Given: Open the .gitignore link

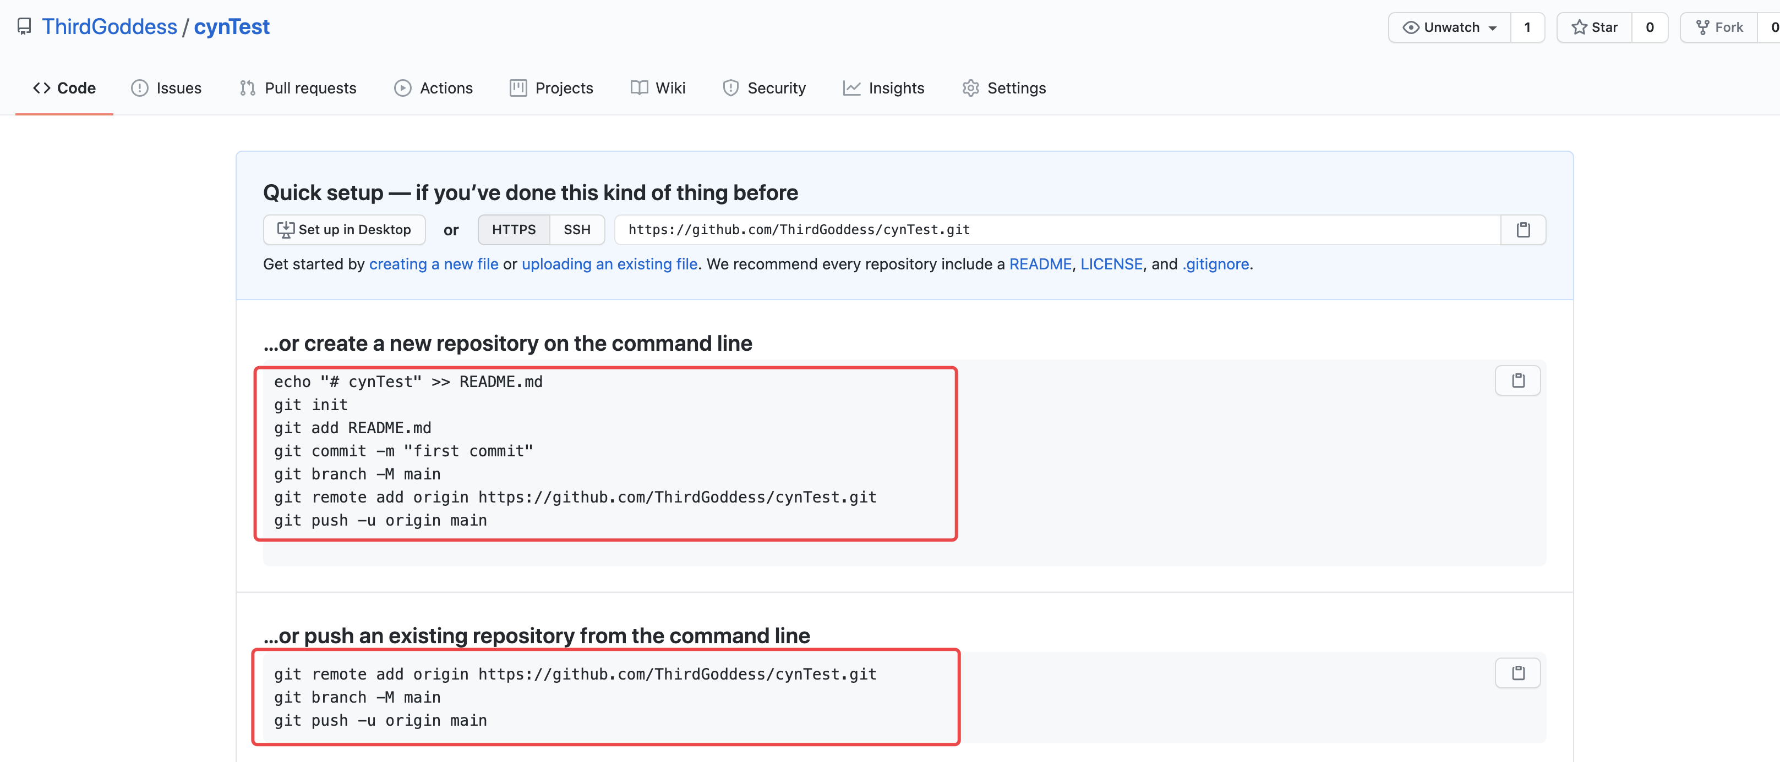Looking at the screenshot, I should [1215, 264].
